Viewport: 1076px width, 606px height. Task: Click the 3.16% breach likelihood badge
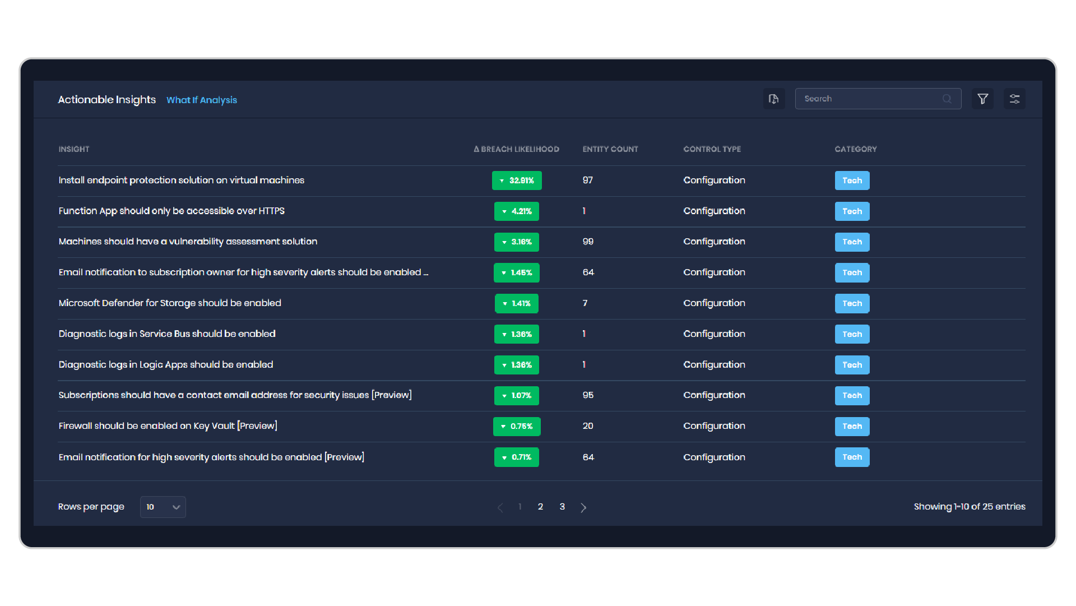click(517, 242)
